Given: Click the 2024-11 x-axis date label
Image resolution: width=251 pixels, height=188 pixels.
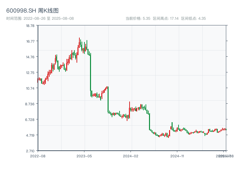Looking at the screenshot, I should (x=177, y=156).
